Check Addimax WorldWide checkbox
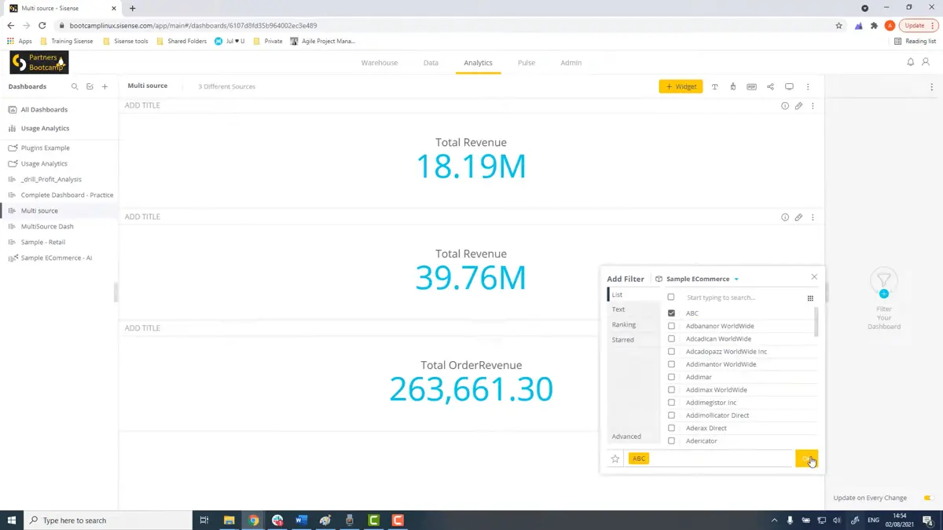943x530 pixels. coord(671,389)
